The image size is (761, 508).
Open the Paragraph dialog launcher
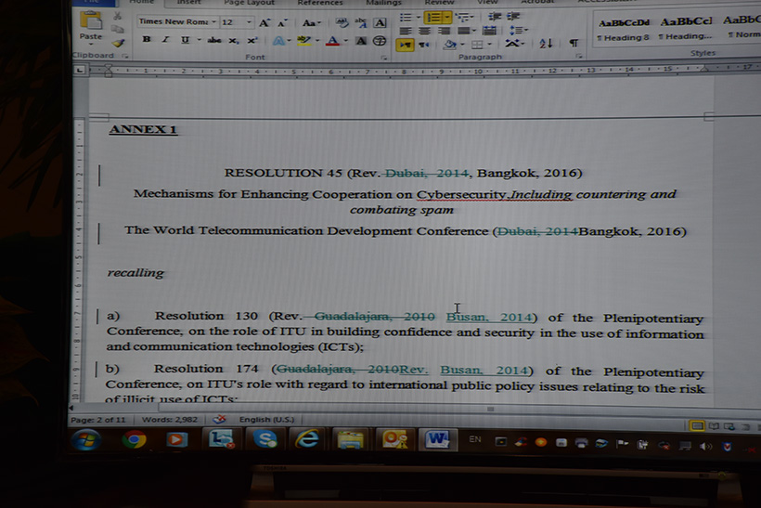pyautogui.click(x=578, y=57)
